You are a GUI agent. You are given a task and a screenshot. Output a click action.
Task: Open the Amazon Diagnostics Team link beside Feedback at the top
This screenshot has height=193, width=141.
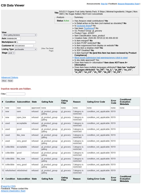pos(128,4)
